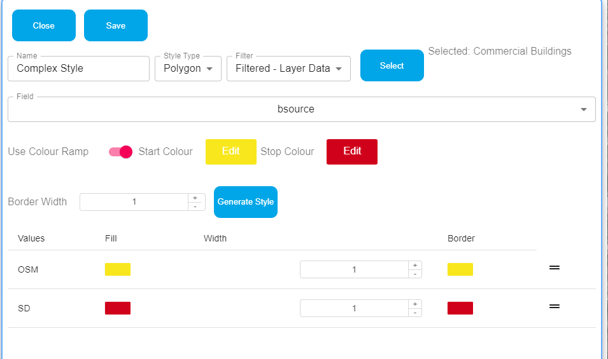Increment SD row width value
Screen dimensions: 608x359
(x=414, y=304)
